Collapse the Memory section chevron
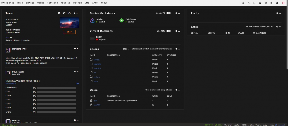This screenshot has width=288, height=126. point(77,120)
